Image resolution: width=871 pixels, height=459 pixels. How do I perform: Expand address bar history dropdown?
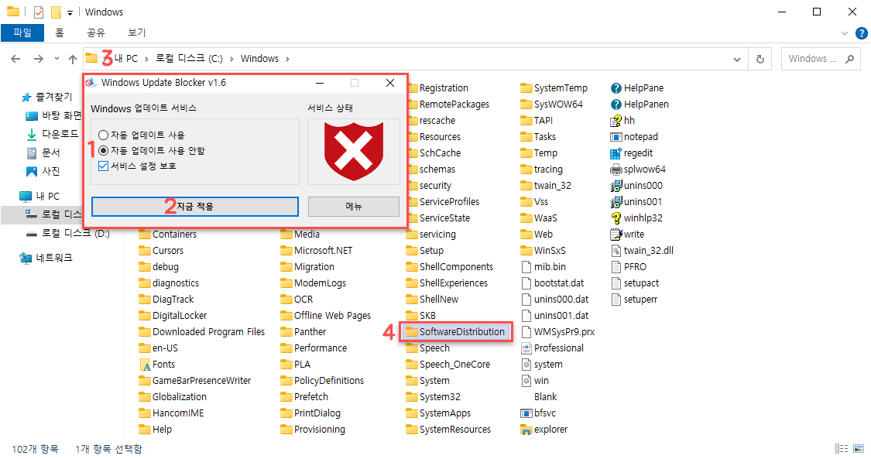pyautogui.click(x=737, y=59)
